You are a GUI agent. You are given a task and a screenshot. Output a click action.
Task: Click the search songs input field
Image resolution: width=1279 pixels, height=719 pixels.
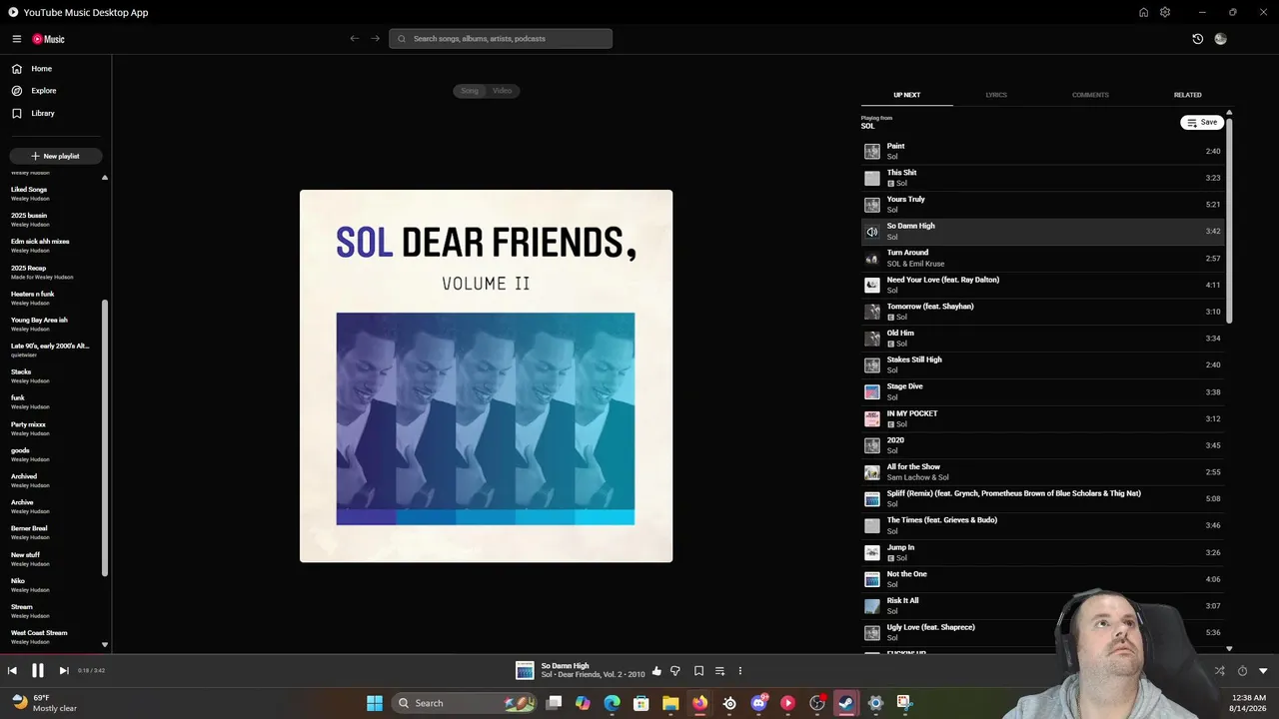[x=501, y=39]
